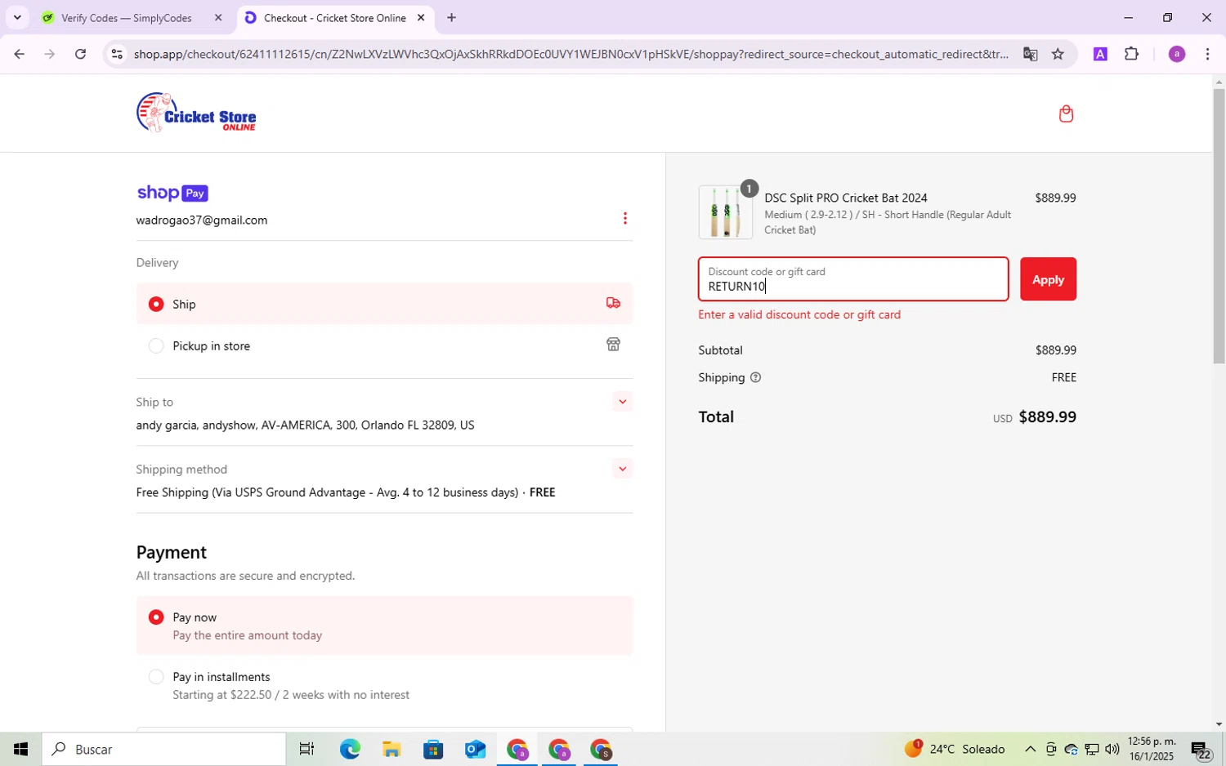This screenshot has width=1226, height=766.
Task: Show shipping info help icon
Action: [755, 377]
